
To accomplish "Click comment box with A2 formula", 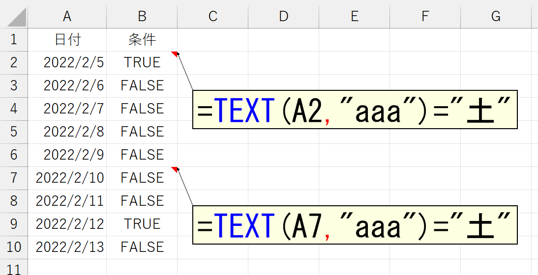I will pyautogui.click(x=355, y=110).
